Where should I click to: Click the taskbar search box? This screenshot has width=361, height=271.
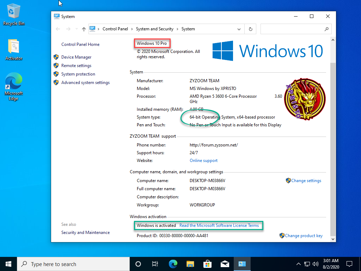tap(73, 264)
